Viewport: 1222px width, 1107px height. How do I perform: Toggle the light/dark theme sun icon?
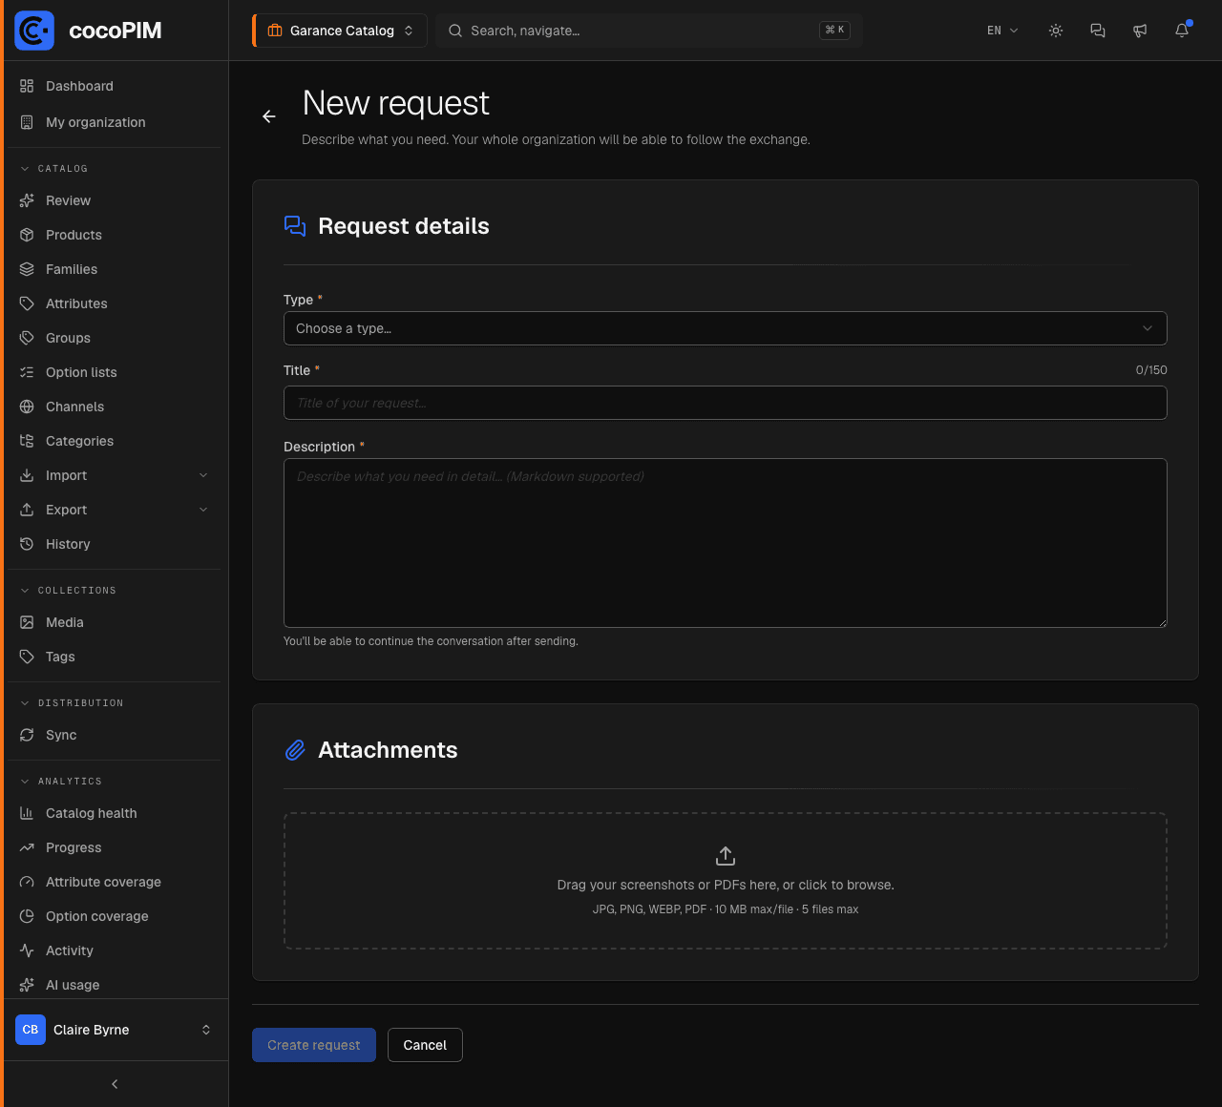[1056, 31]
